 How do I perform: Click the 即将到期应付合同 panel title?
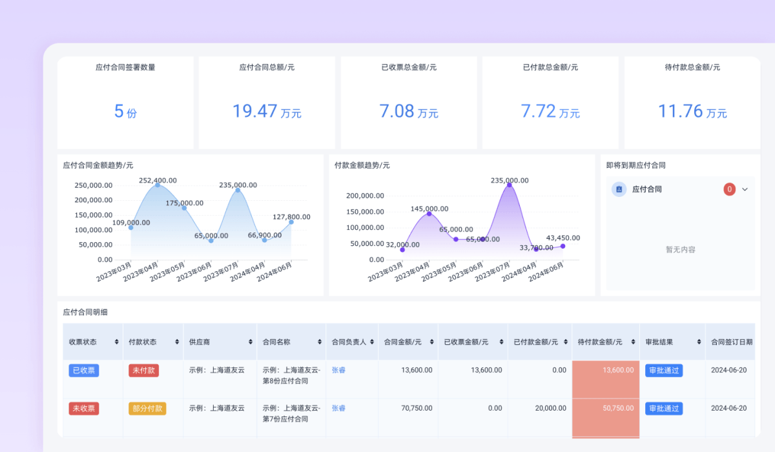635,165
